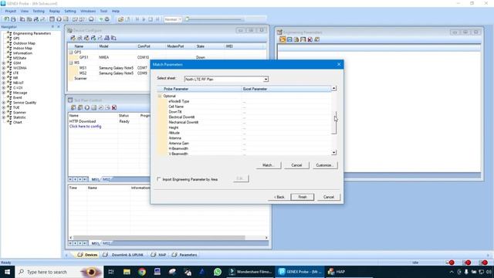Open Task View on the taskbar
This screenshot has width=494, height=278.
coord(111,272)
